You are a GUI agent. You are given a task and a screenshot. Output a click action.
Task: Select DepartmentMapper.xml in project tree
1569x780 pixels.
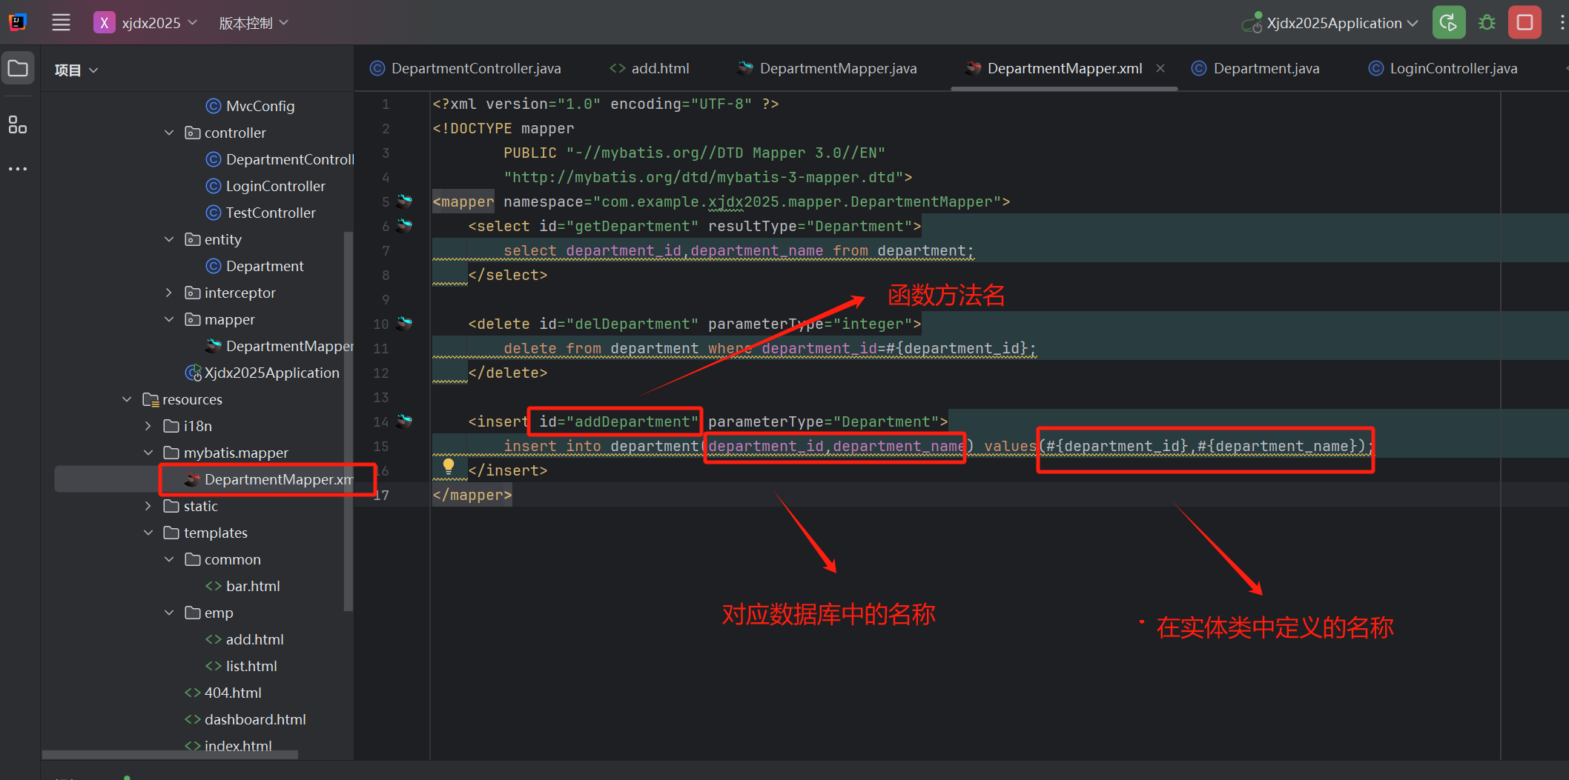(x=268, y=479)
